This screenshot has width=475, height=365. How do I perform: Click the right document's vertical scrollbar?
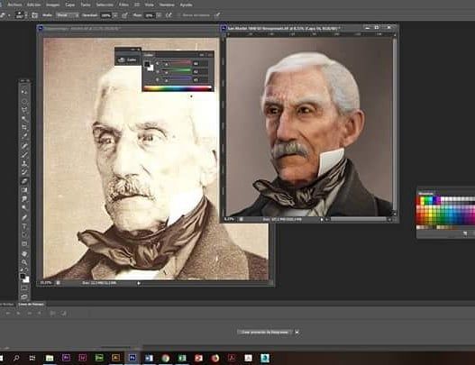(x=395, y=124)
